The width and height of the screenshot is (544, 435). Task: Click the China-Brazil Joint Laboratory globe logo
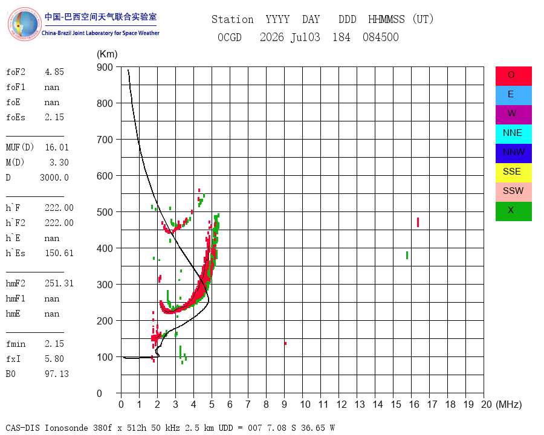pyautogui.click(x=24, y=24)
